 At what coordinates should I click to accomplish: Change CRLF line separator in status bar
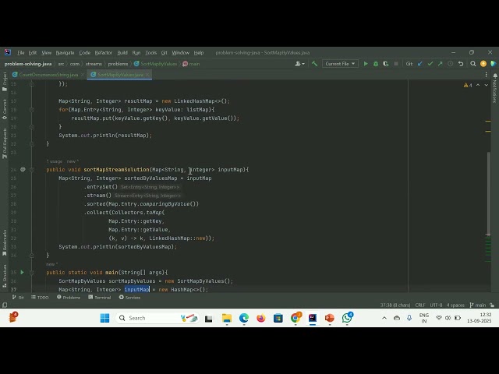pos(420,305)
